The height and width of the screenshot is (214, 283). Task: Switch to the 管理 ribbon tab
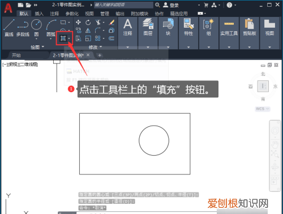(x=105, y=14)
